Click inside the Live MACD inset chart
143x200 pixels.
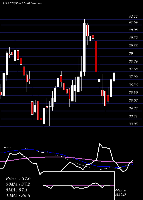coord(79,186)
